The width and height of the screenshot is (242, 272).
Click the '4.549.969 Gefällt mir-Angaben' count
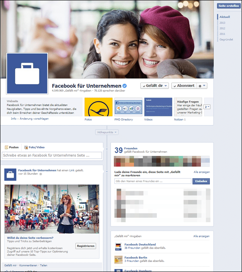(72, 91)
